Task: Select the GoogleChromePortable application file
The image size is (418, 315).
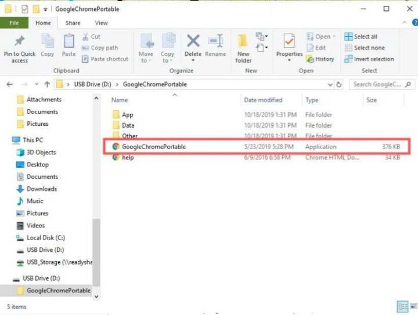Action: 257,146
